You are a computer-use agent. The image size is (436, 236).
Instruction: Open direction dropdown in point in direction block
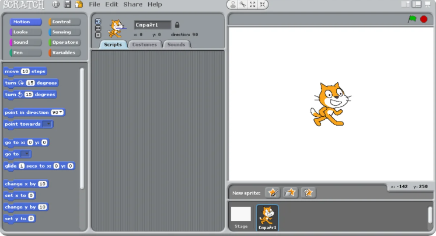coord(61,112)
